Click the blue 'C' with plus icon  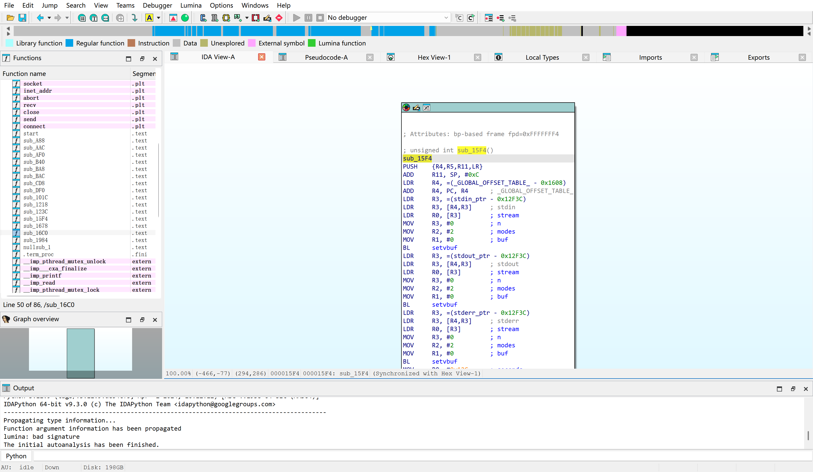[x=203, y=18]
